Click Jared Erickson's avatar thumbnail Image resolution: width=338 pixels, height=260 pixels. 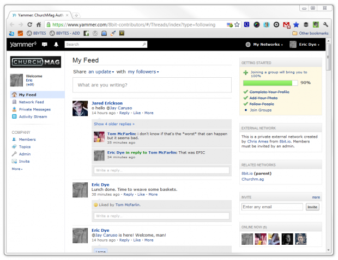click(x=80, y=108)
